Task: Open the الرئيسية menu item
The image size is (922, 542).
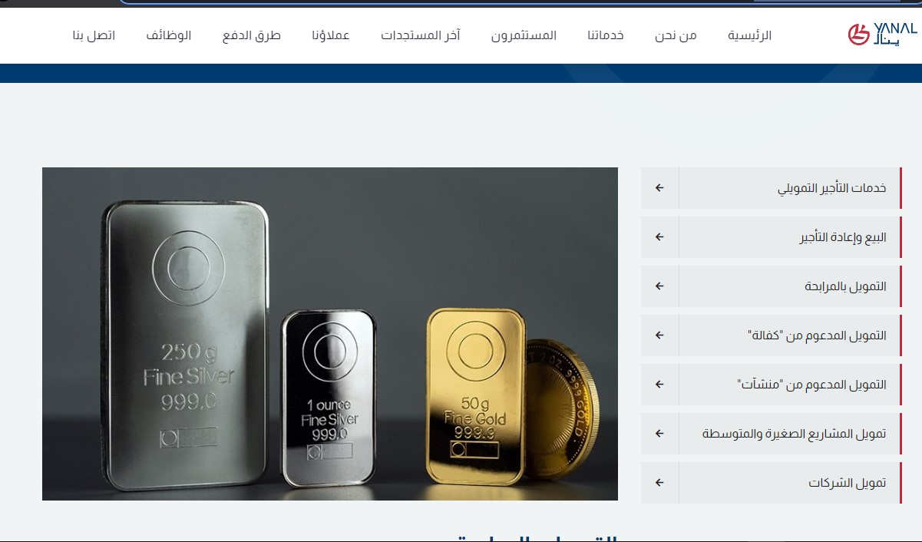Action: click(x=750, y=35)
